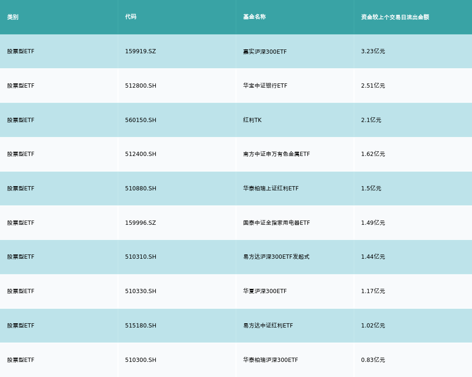472x377 pixels.
Task: Select fund name 国泰中证全指家用电器ETF
Action: click(276, 223)
